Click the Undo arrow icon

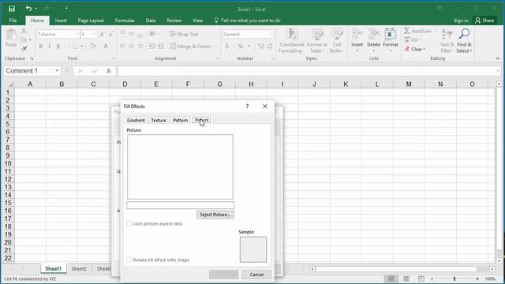(x=28, y=9)
